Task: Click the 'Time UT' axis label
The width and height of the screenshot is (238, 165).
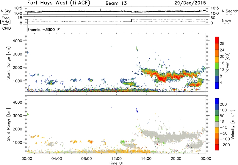Action: pyautogui.click(x=116, y=163)
